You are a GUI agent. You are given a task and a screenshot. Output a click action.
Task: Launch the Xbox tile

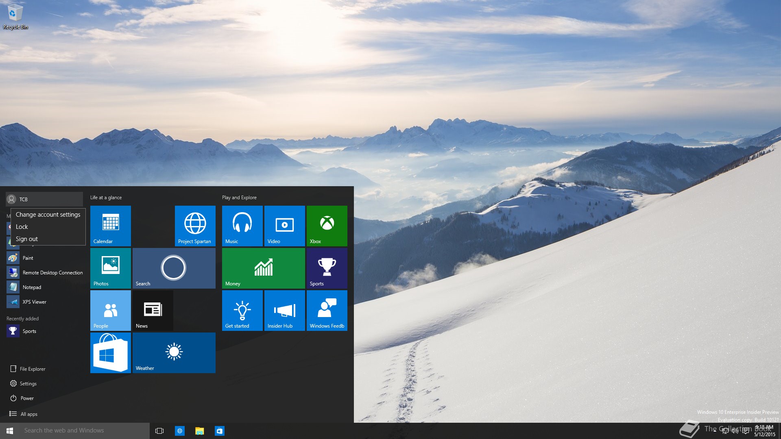click(327, 226)
